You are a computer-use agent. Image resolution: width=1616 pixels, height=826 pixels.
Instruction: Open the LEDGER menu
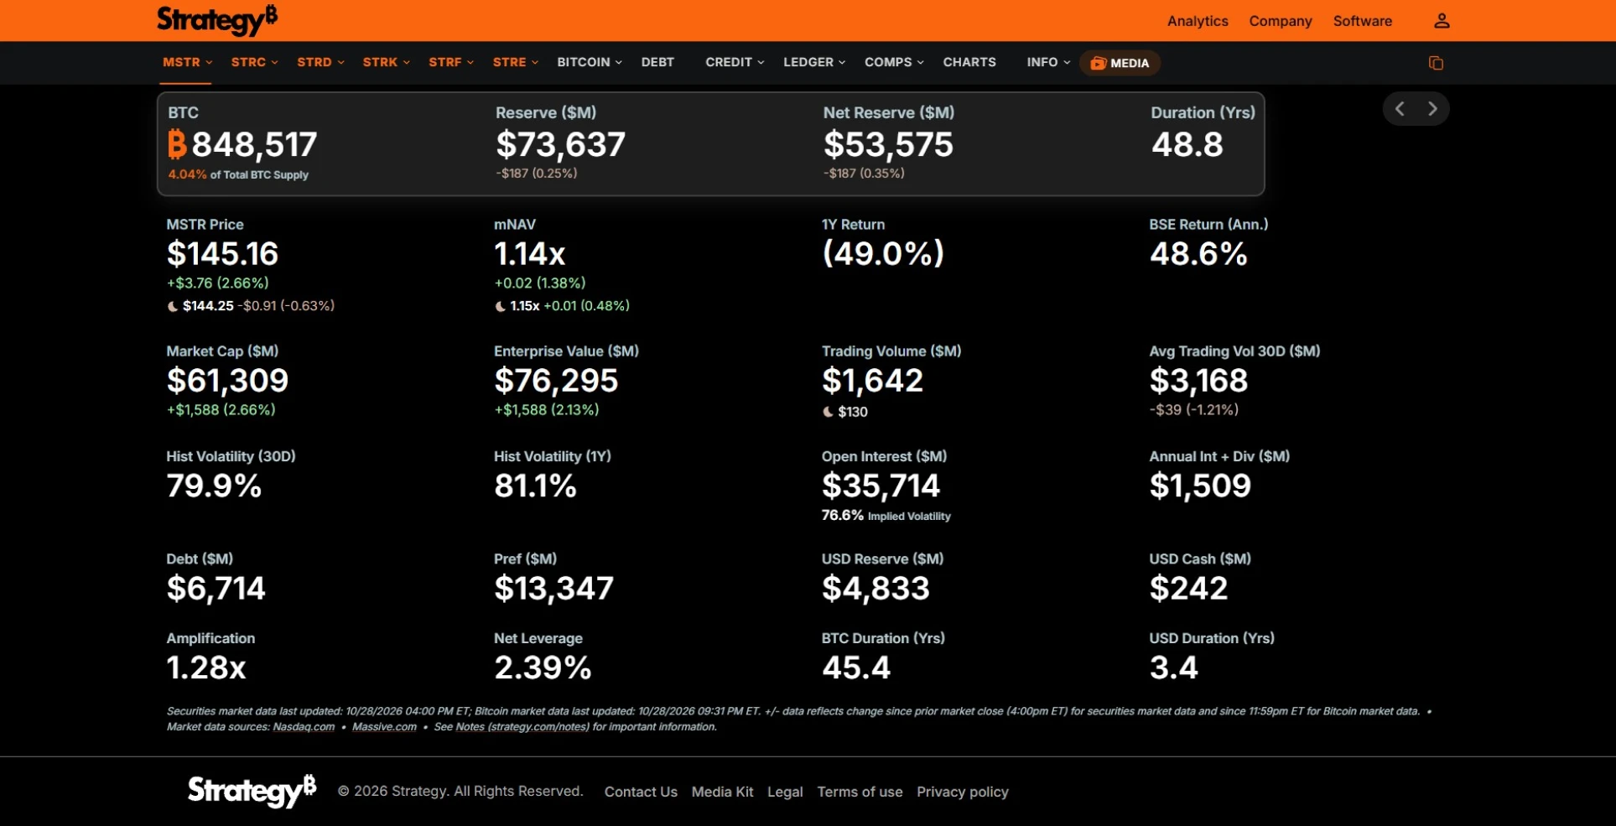click(814, 62)
